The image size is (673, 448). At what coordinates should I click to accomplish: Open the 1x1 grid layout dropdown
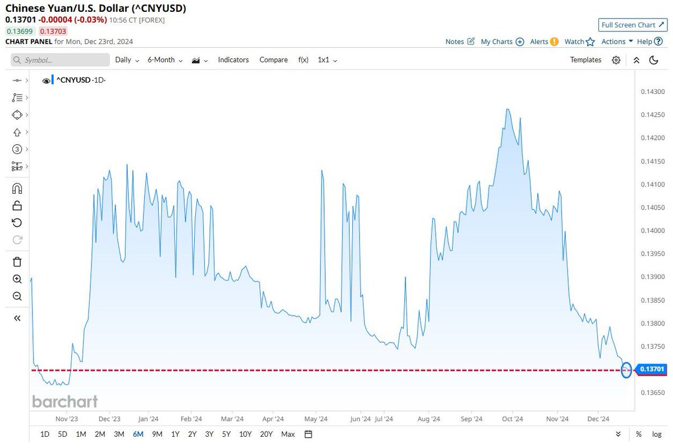click(328, 60)
